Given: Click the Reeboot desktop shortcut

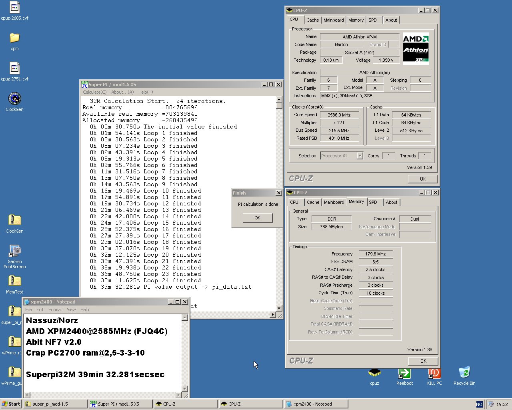Looking at the screenshot, I should [x=404, y=373].
